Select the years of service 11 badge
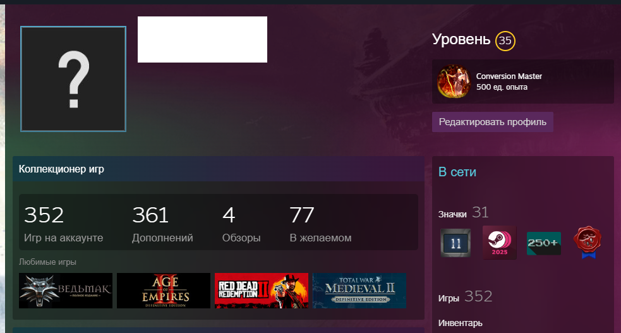This screenshot has width=621, height=333. (x=455, y=243)
